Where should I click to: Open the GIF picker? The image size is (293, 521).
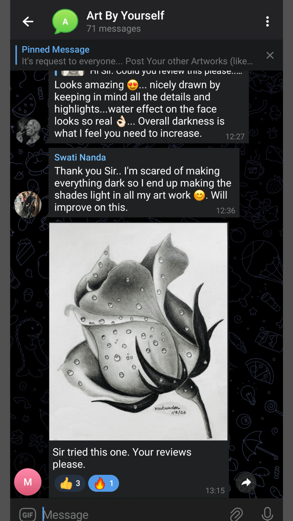[x=28, y=514]
